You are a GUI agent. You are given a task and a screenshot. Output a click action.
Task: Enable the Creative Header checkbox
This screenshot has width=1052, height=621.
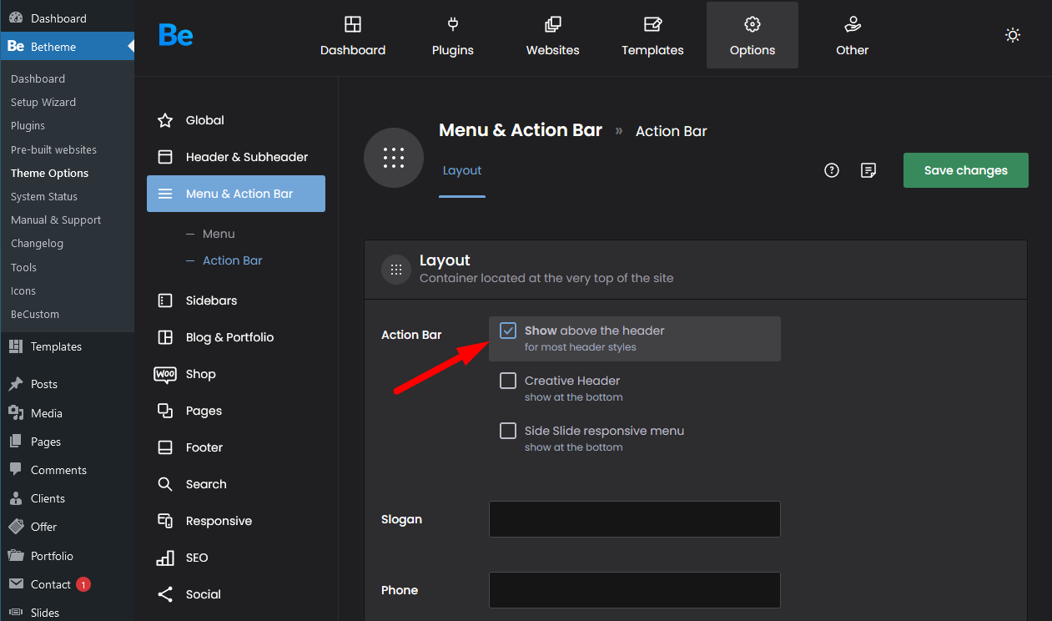(x=508, y=381)
